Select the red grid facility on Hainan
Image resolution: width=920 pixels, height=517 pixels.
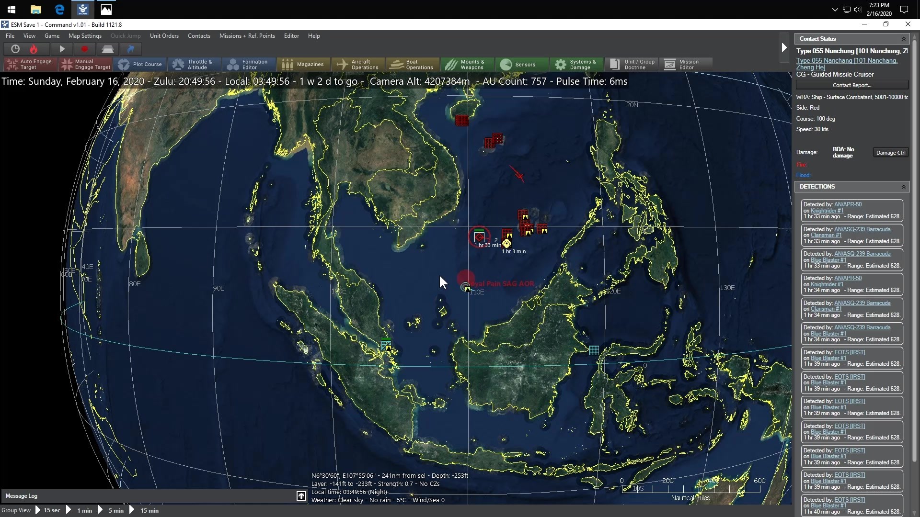point(462,120)
